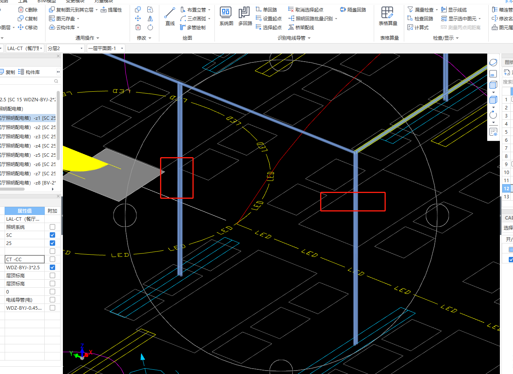The image size is (513, 374).
Task: Click the 属性值 column header
Action: point(25,211)
